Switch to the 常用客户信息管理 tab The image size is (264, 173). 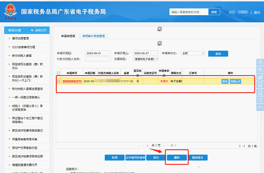tap(93, 36)
